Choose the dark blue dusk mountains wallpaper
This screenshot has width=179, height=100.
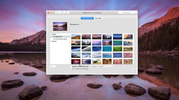(117, 37)
